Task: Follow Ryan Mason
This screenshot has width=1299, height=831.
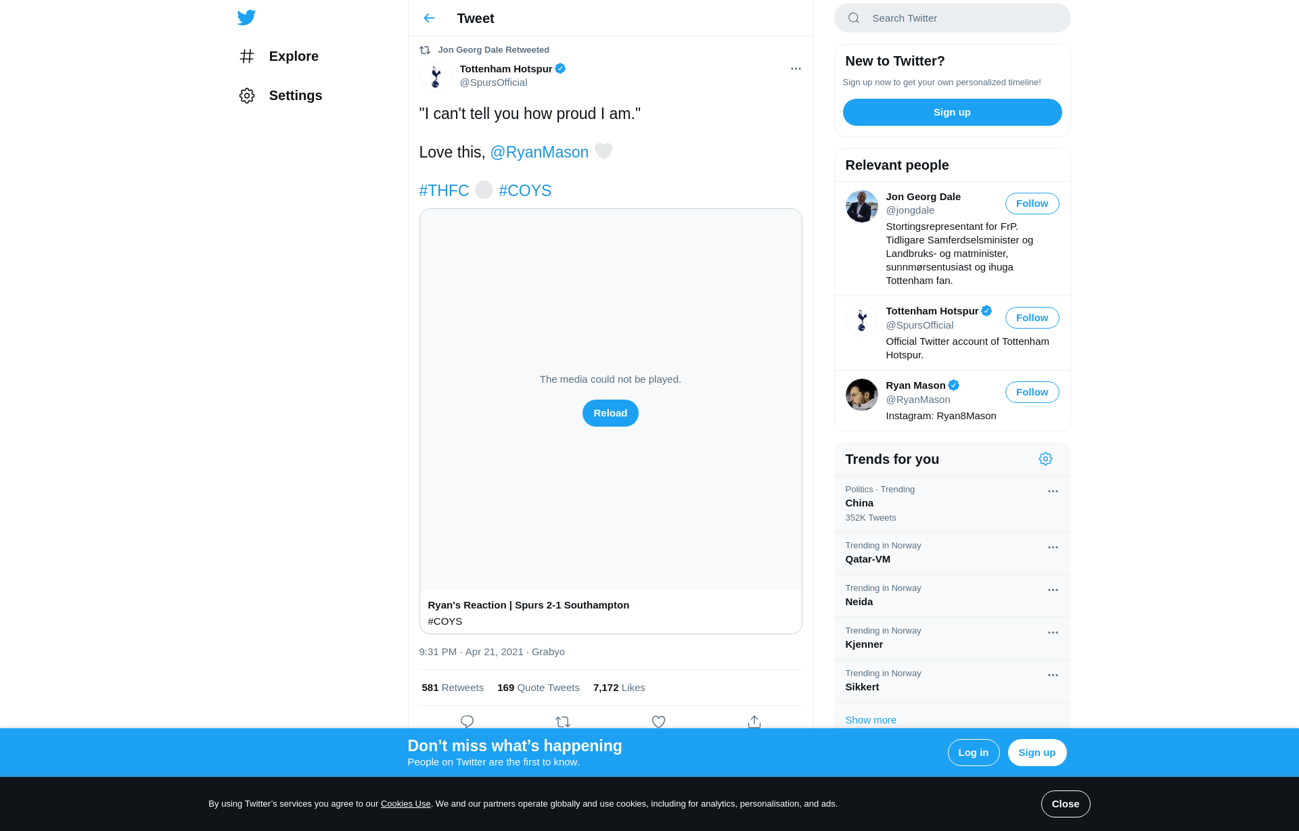Action: [1032, 392]
